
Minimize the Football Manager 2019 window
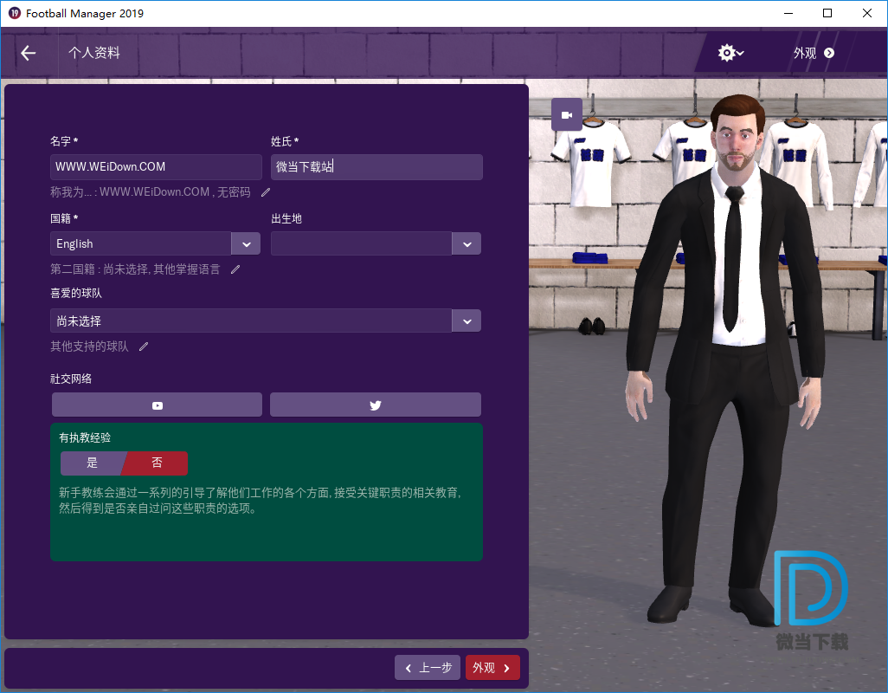(x=788, y=13)
